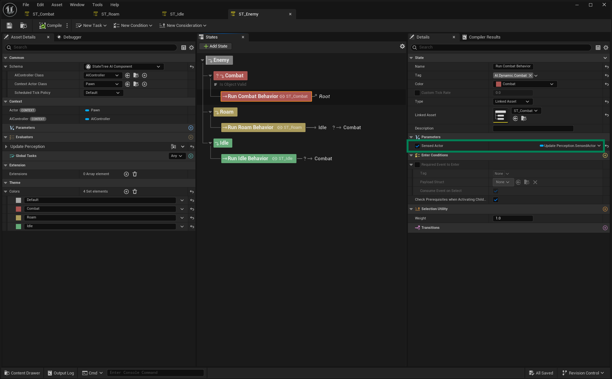Delete all Extensions array elements with trash icon
Image resolution: width=612 pixels, height=379 pixels.
pos(135,174)
